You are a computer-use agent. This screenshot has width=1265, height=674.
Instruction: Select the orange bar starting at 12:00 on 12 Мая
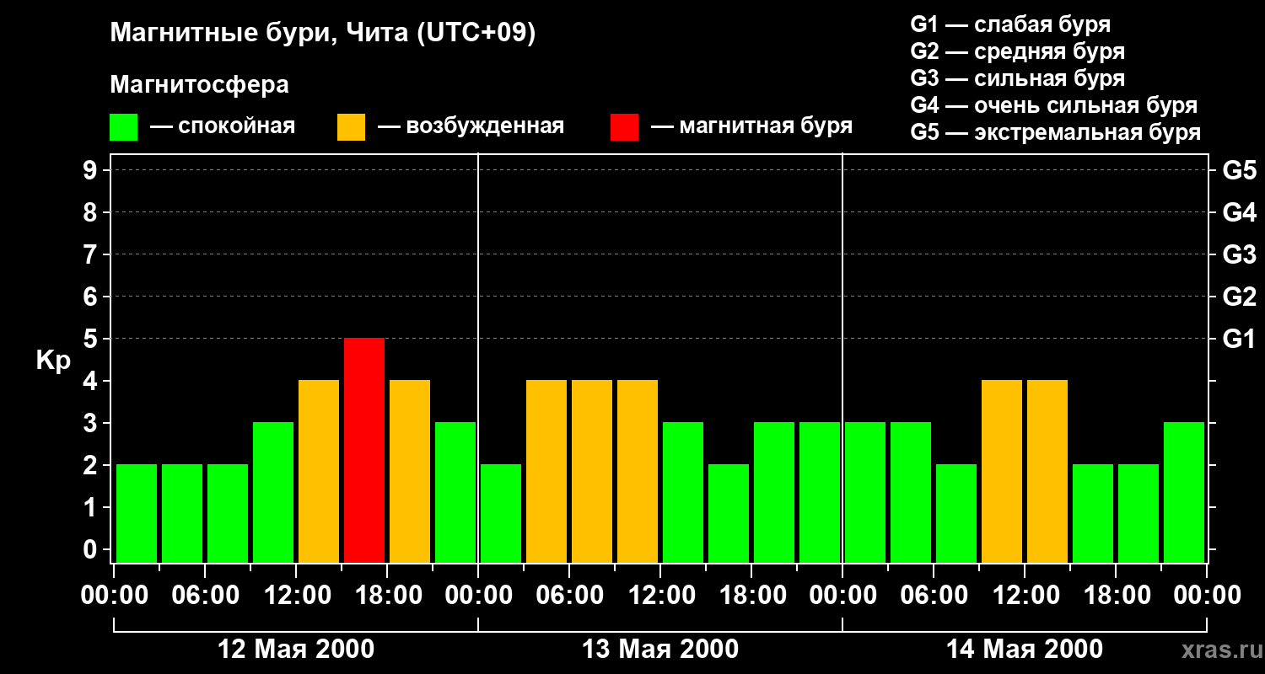point(319,471)
